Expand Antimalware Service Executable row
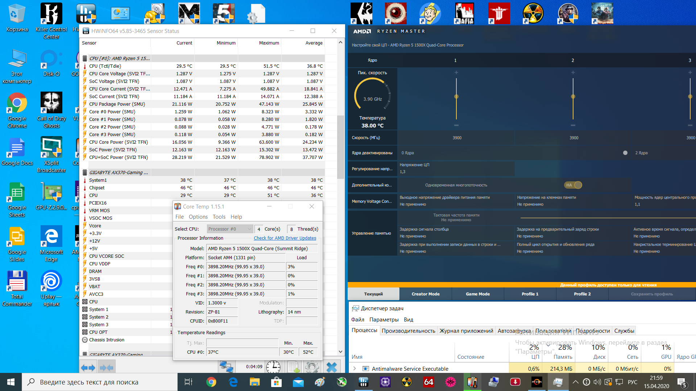 point(355,369)
